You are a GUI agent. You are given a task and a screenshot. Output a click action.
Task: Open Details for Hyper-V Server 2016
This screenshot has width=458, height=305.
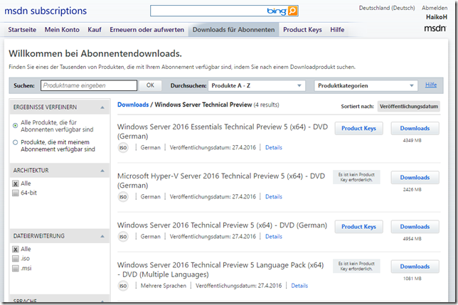[274, 197]
